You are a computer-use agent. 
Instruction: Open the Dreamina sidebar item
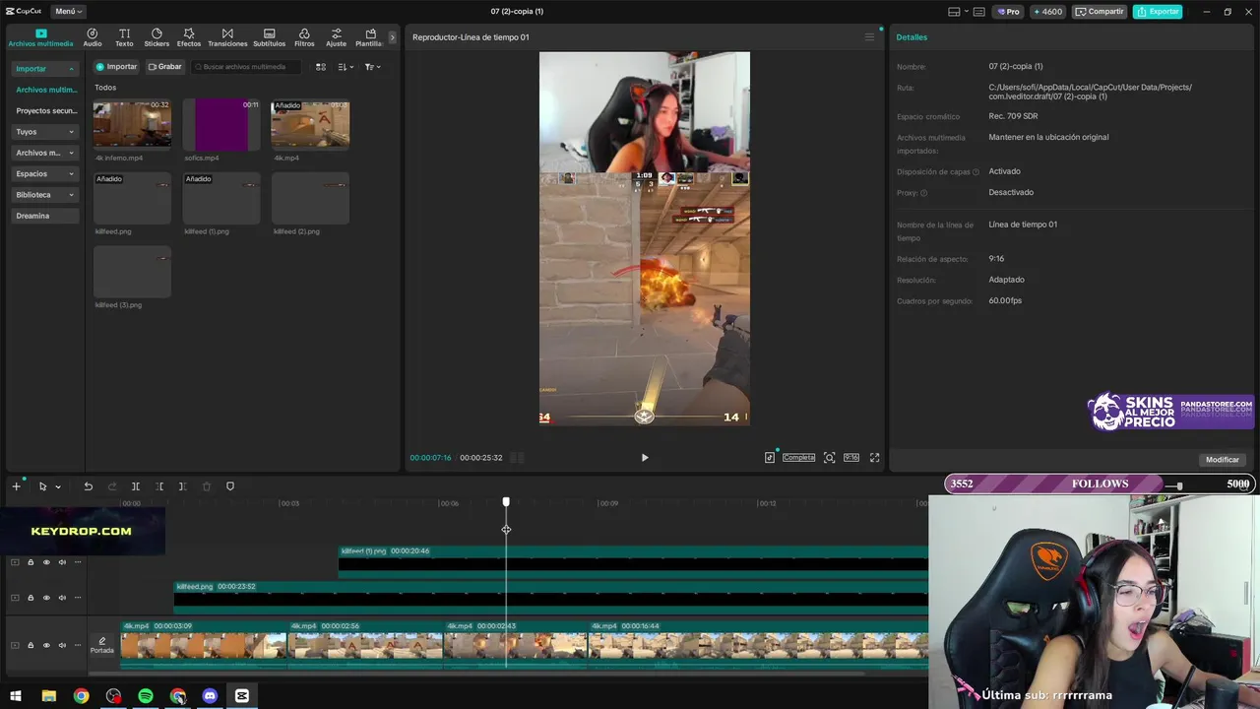pyautogui.click(x=45, y=216)
